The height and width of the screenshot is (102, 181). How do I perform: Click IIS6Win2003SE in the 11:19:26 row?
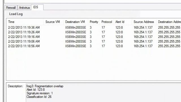76,32
